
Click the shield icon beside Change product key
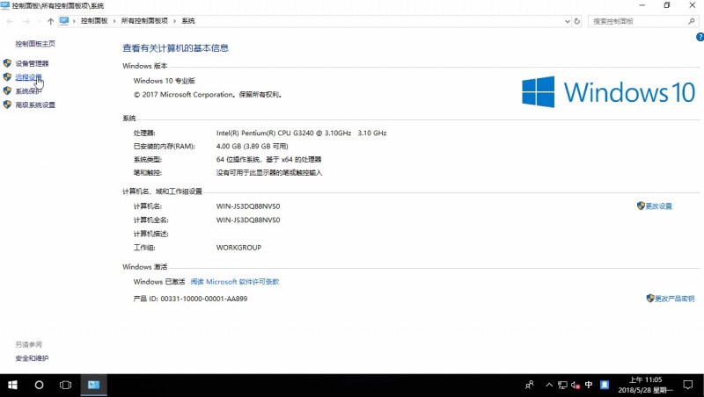coord(650,298)
